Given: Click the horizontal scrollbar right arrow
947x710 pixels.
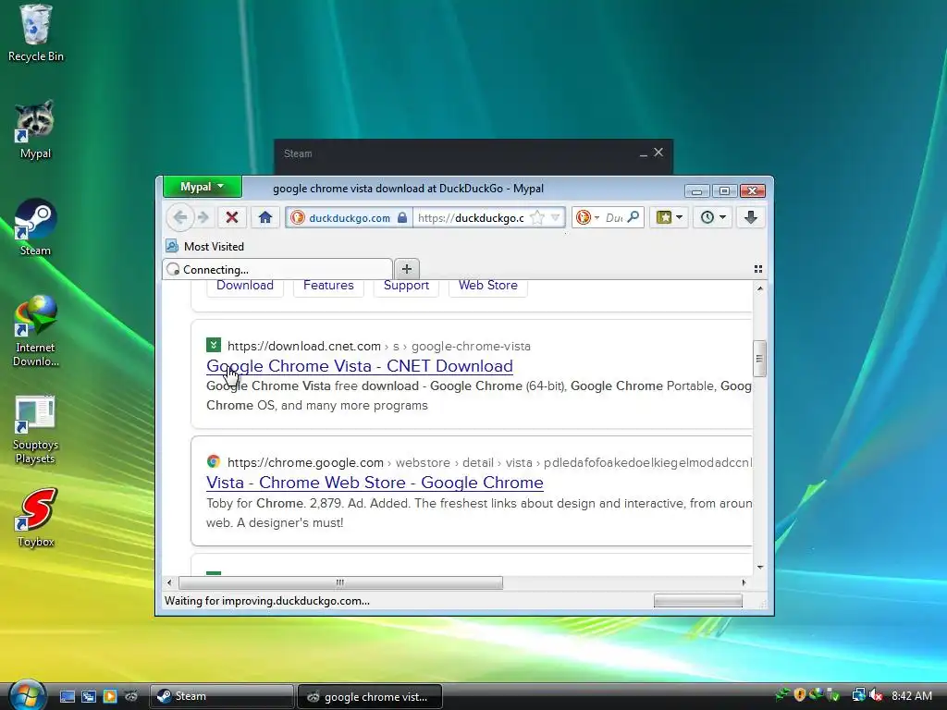Looking at the screenshot, I should click(744, 582).
